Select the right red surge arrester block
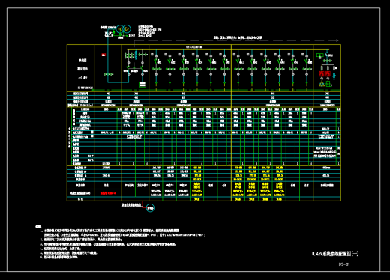 pos(328,74)
